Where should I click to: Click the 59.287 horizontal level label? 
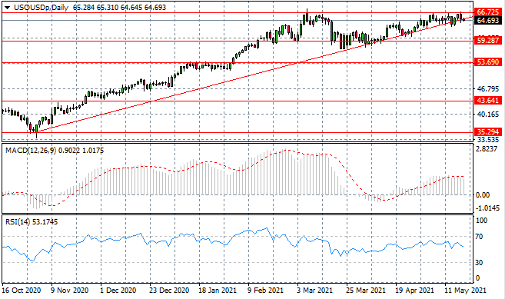pyautogui.click(x=487, y=41)
